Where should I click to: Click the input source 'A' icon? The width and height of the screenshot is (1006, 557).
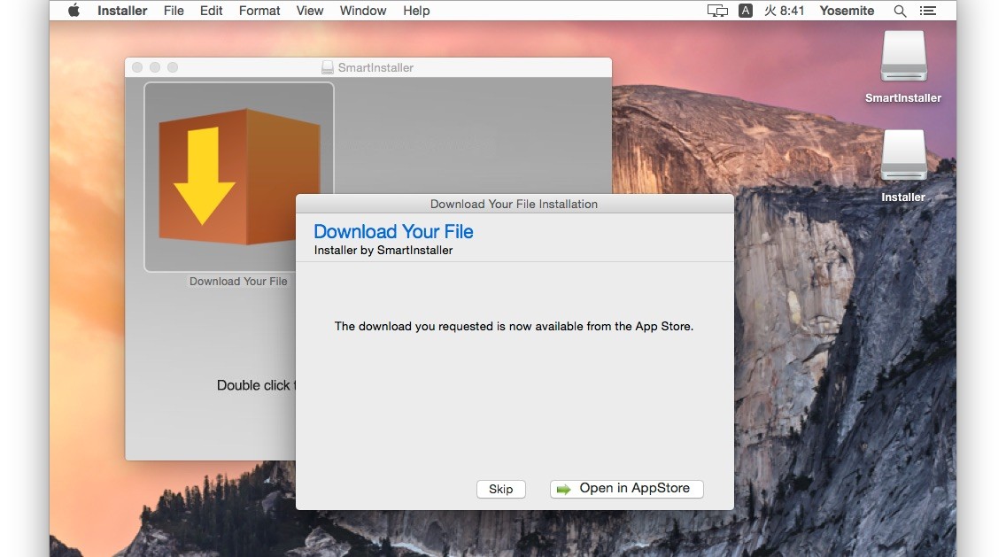746,11
